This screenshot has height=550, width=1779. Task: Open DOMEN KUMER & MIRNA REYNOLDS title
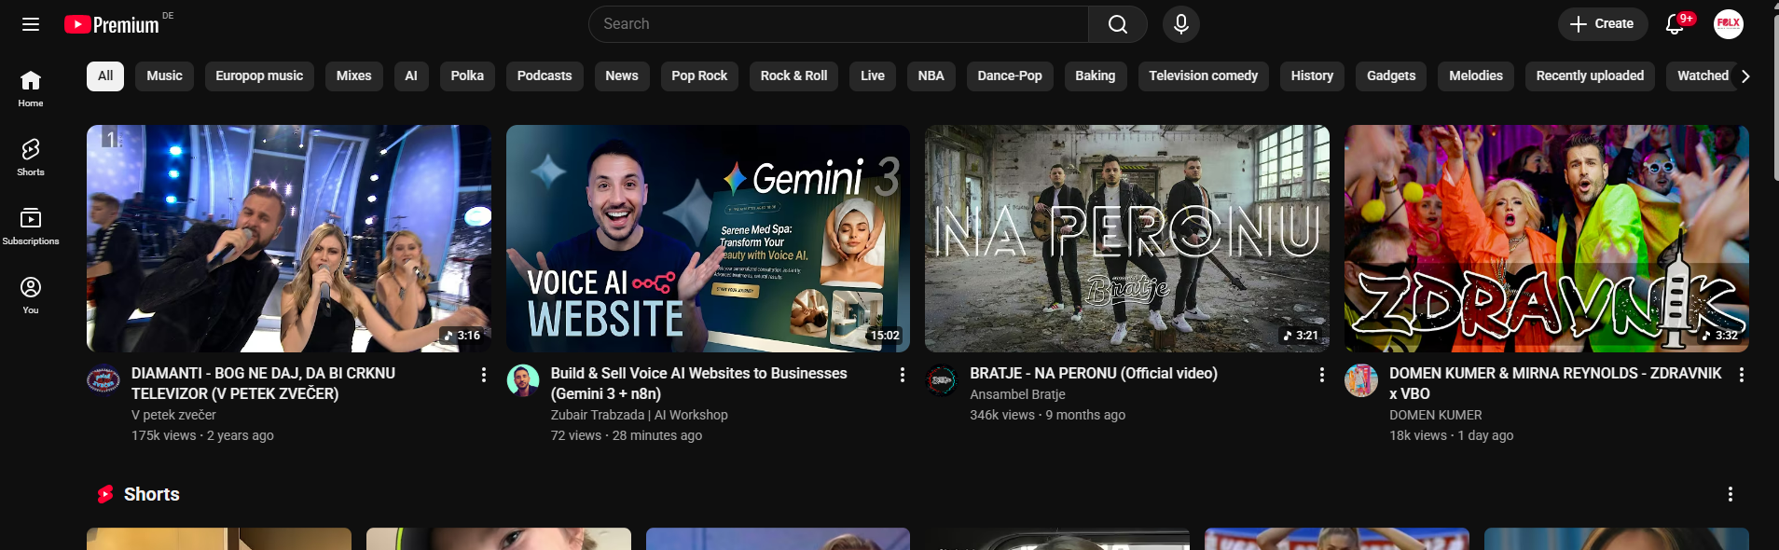(1555, 383)
